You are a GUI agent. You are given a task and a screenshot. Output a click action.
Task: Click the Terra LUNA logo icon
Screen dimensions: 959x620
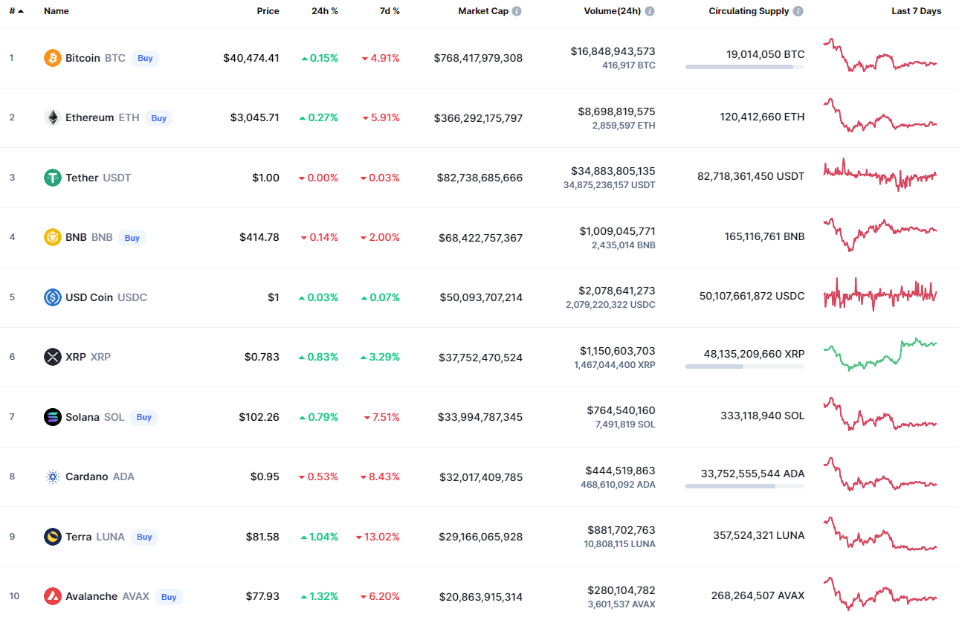[x=52, y=537]
